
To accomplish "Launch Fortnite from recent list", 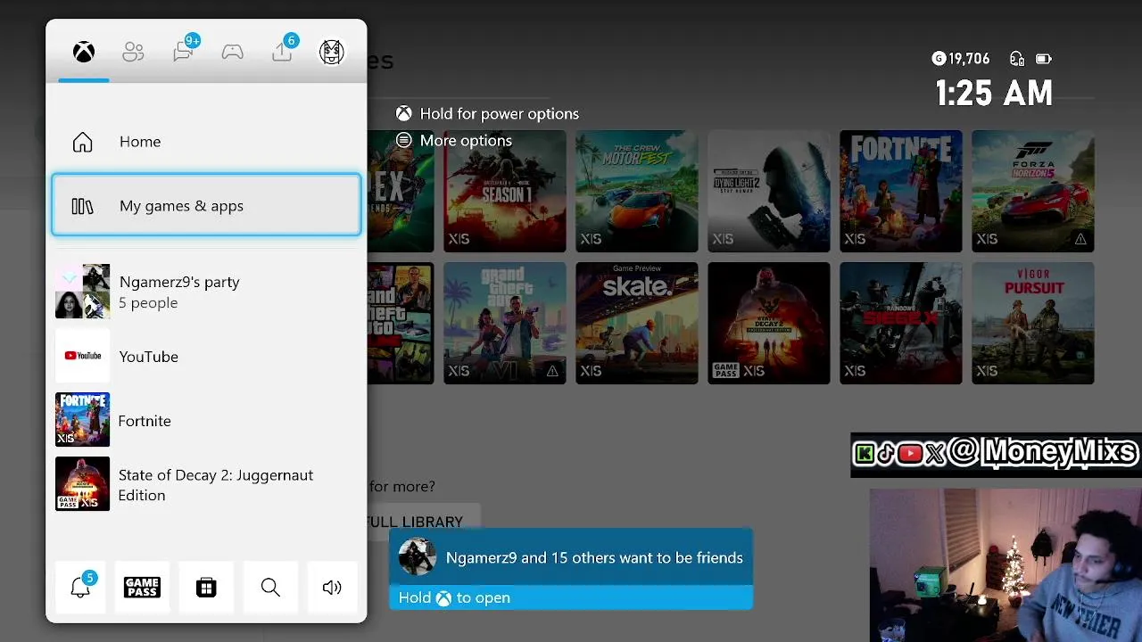I will (206, 420).
